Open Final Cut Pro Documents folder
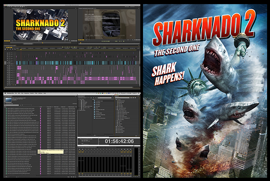This screenshot has width=270, height=181. pos(100,118)
